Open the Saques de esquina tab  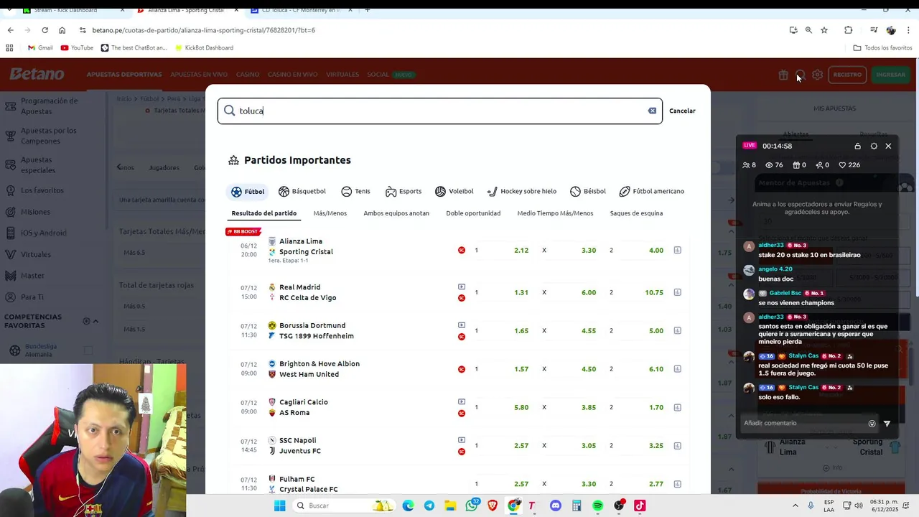(636, 213)
